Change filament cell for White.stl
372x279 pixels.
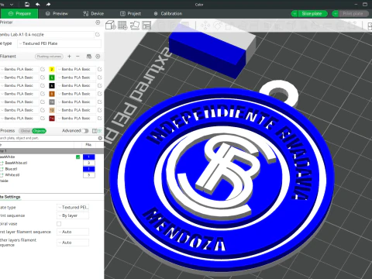[x=89, y=175]
